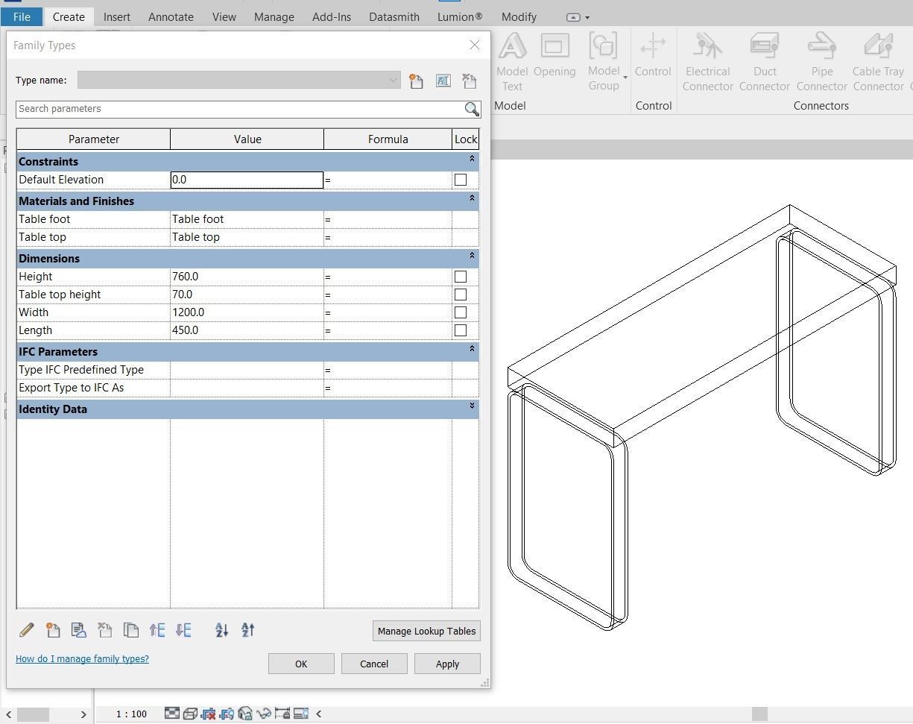913x724 pixels.
Task: Click the Table foot material value cell
Action: click(x=247, y=219)
